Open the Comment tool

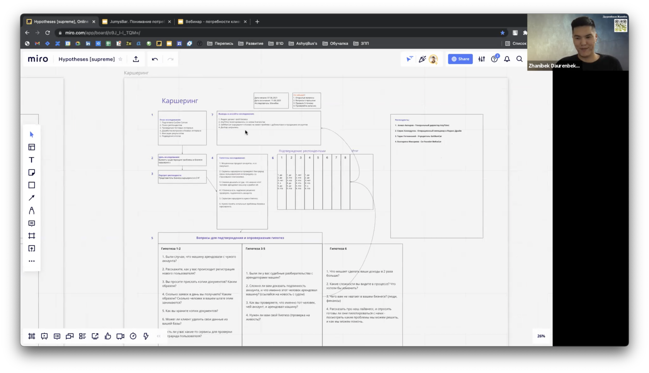pos(32,223)
